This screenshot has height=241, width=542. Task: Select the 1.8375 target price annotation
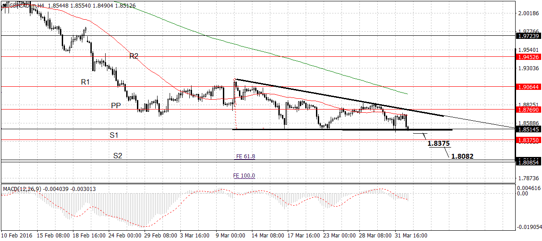click(439, 144)
